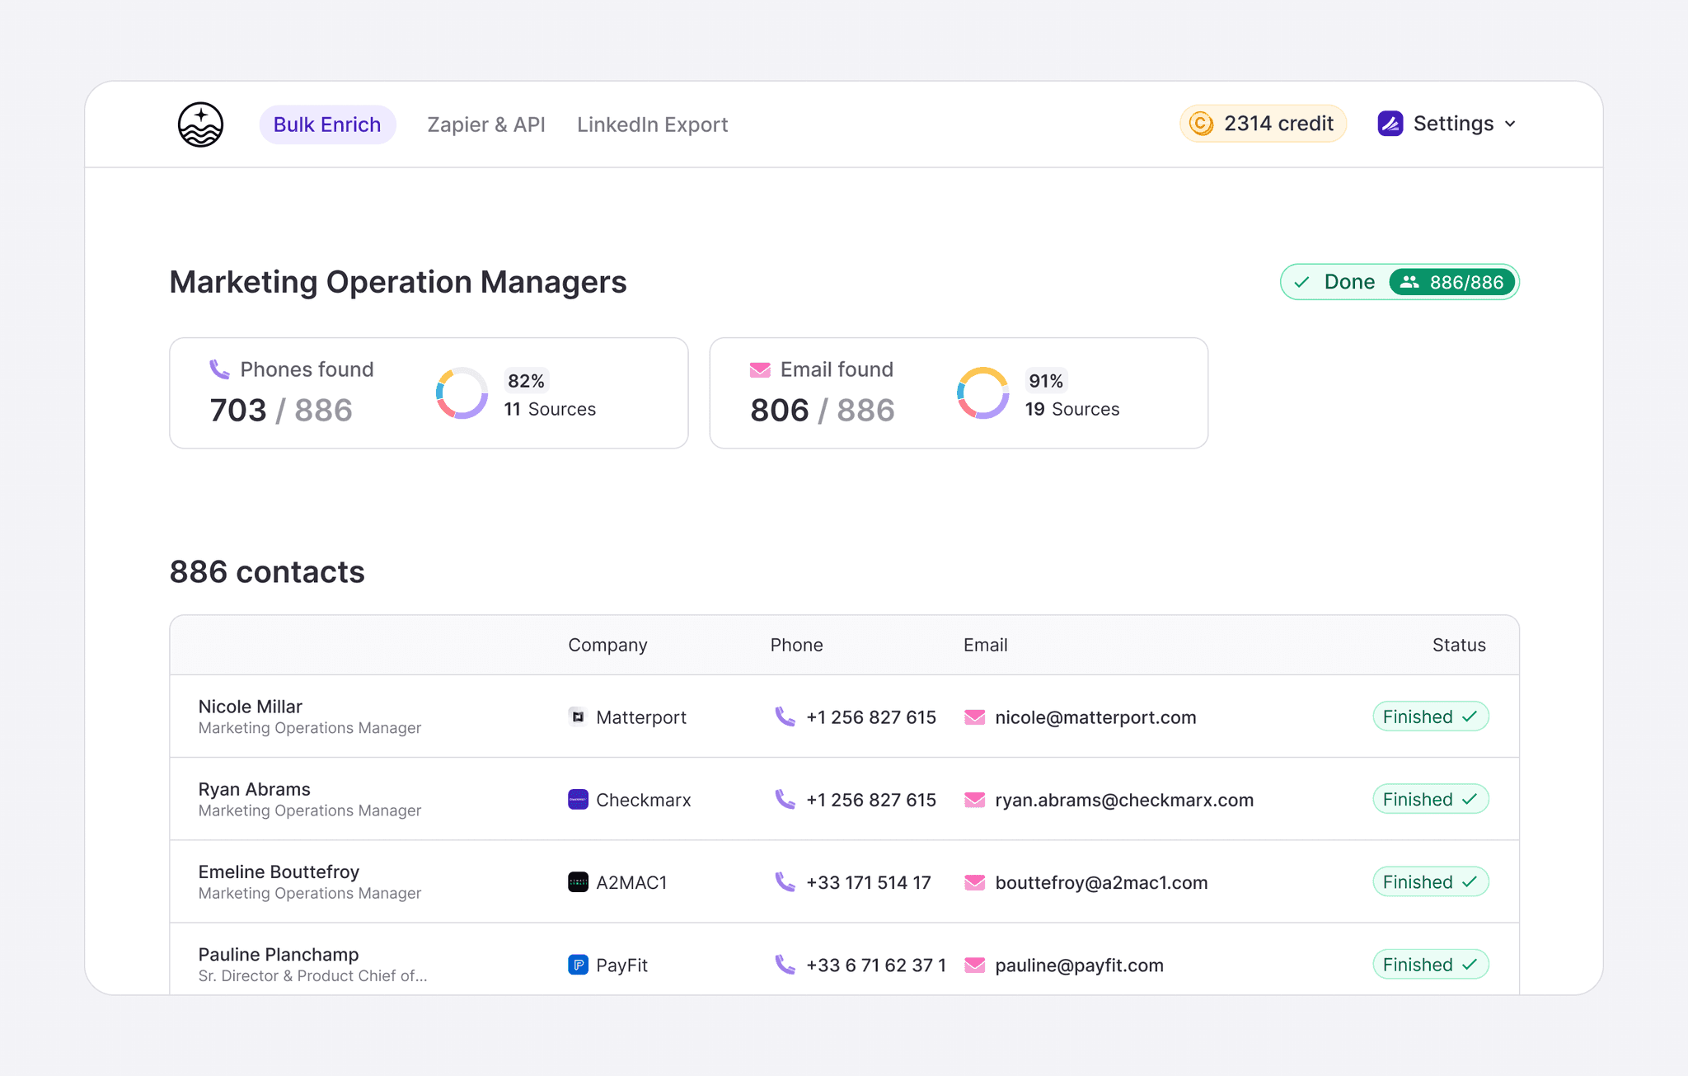Viewport: 1688px width, 1076px height.
Task: Click the A2MAC1 company logo
Action: click(578, 881)
